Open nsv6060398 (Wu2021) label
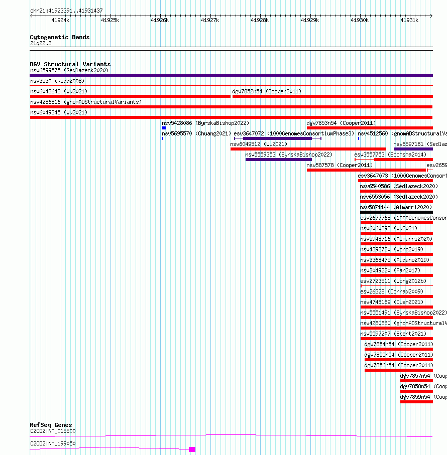This screenshot has height=455, width=447. click(x=389, y=228)
